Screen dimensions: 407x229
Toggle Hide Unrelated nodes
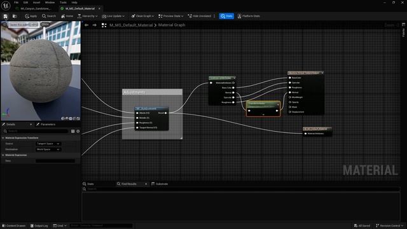[x=199, y=16]
